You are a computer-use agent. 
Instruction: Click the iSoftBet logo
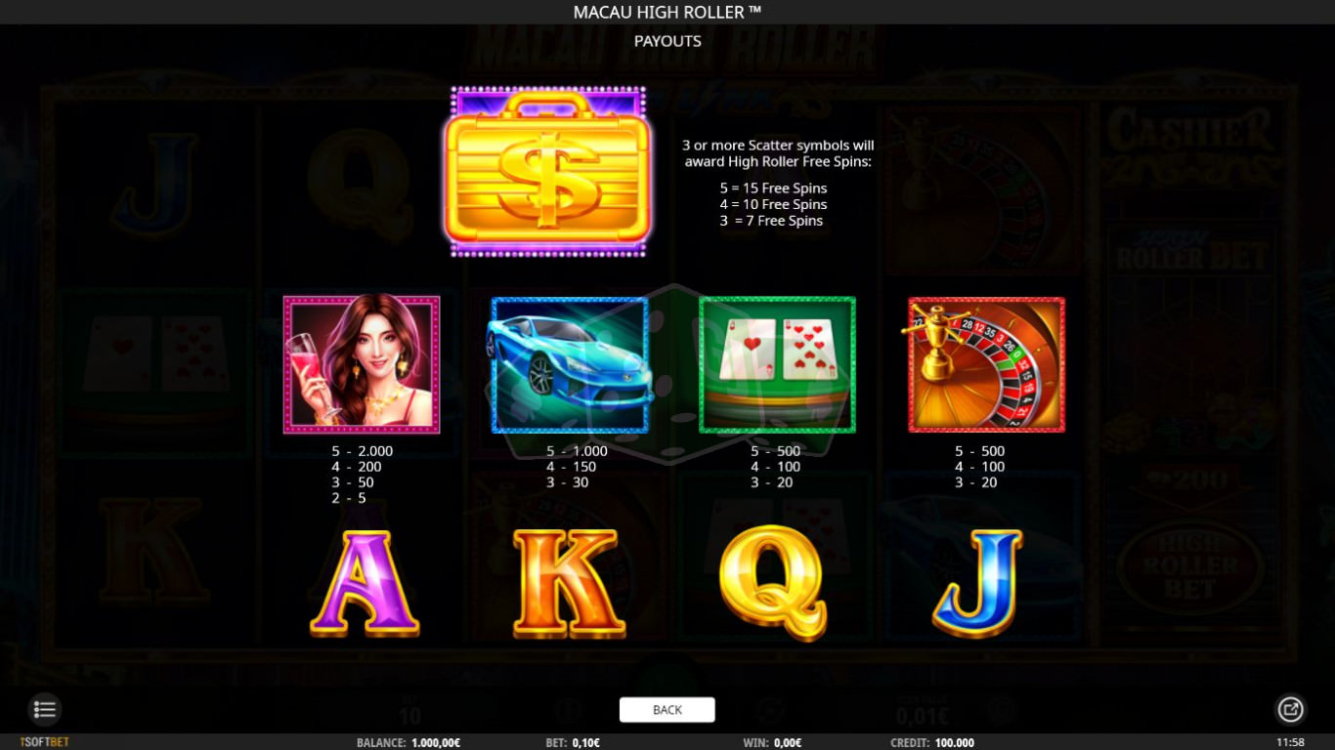pyautogui.click(x=45, y=742)
